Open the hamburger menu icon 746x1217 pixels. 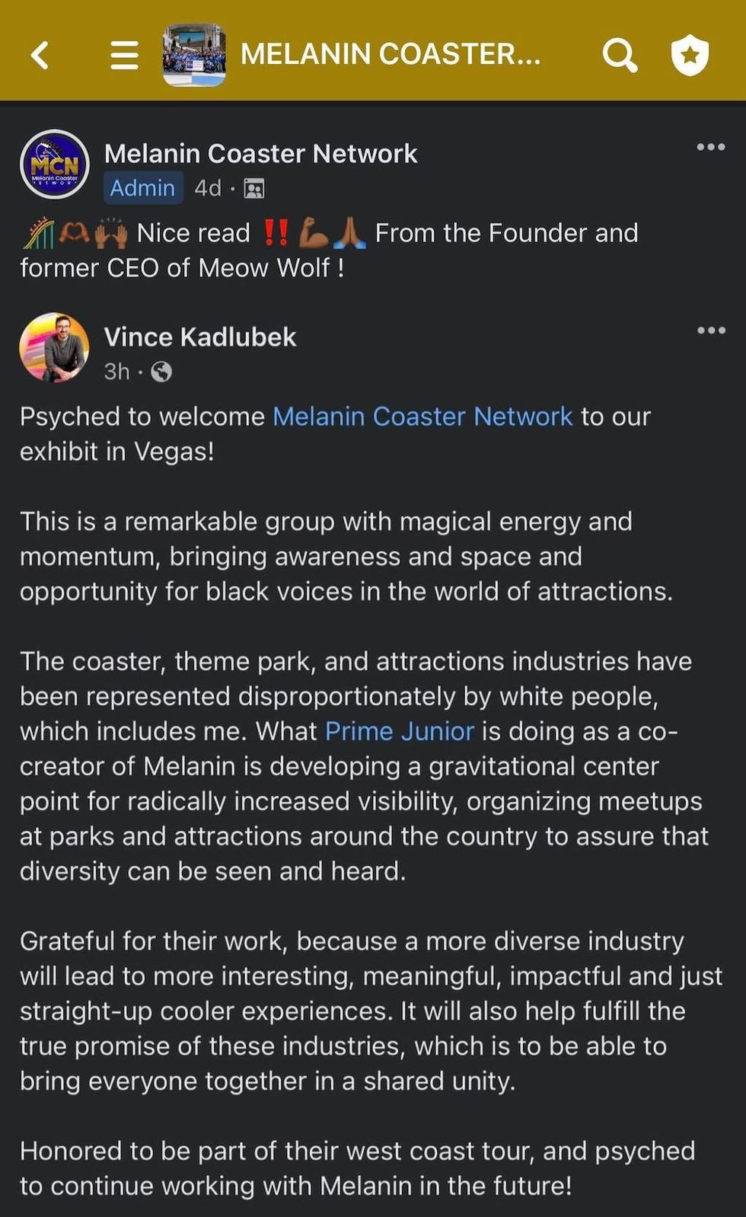coord(124,54)
